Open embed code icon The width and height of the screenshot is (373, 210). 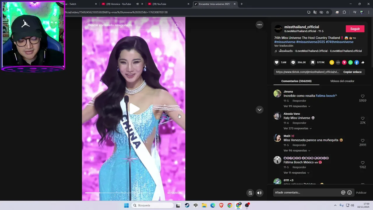(x=338, y=62)
